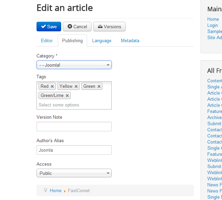Open the Access dropdown set to Public
Screen dimensions: 222x200
(74, 173)
